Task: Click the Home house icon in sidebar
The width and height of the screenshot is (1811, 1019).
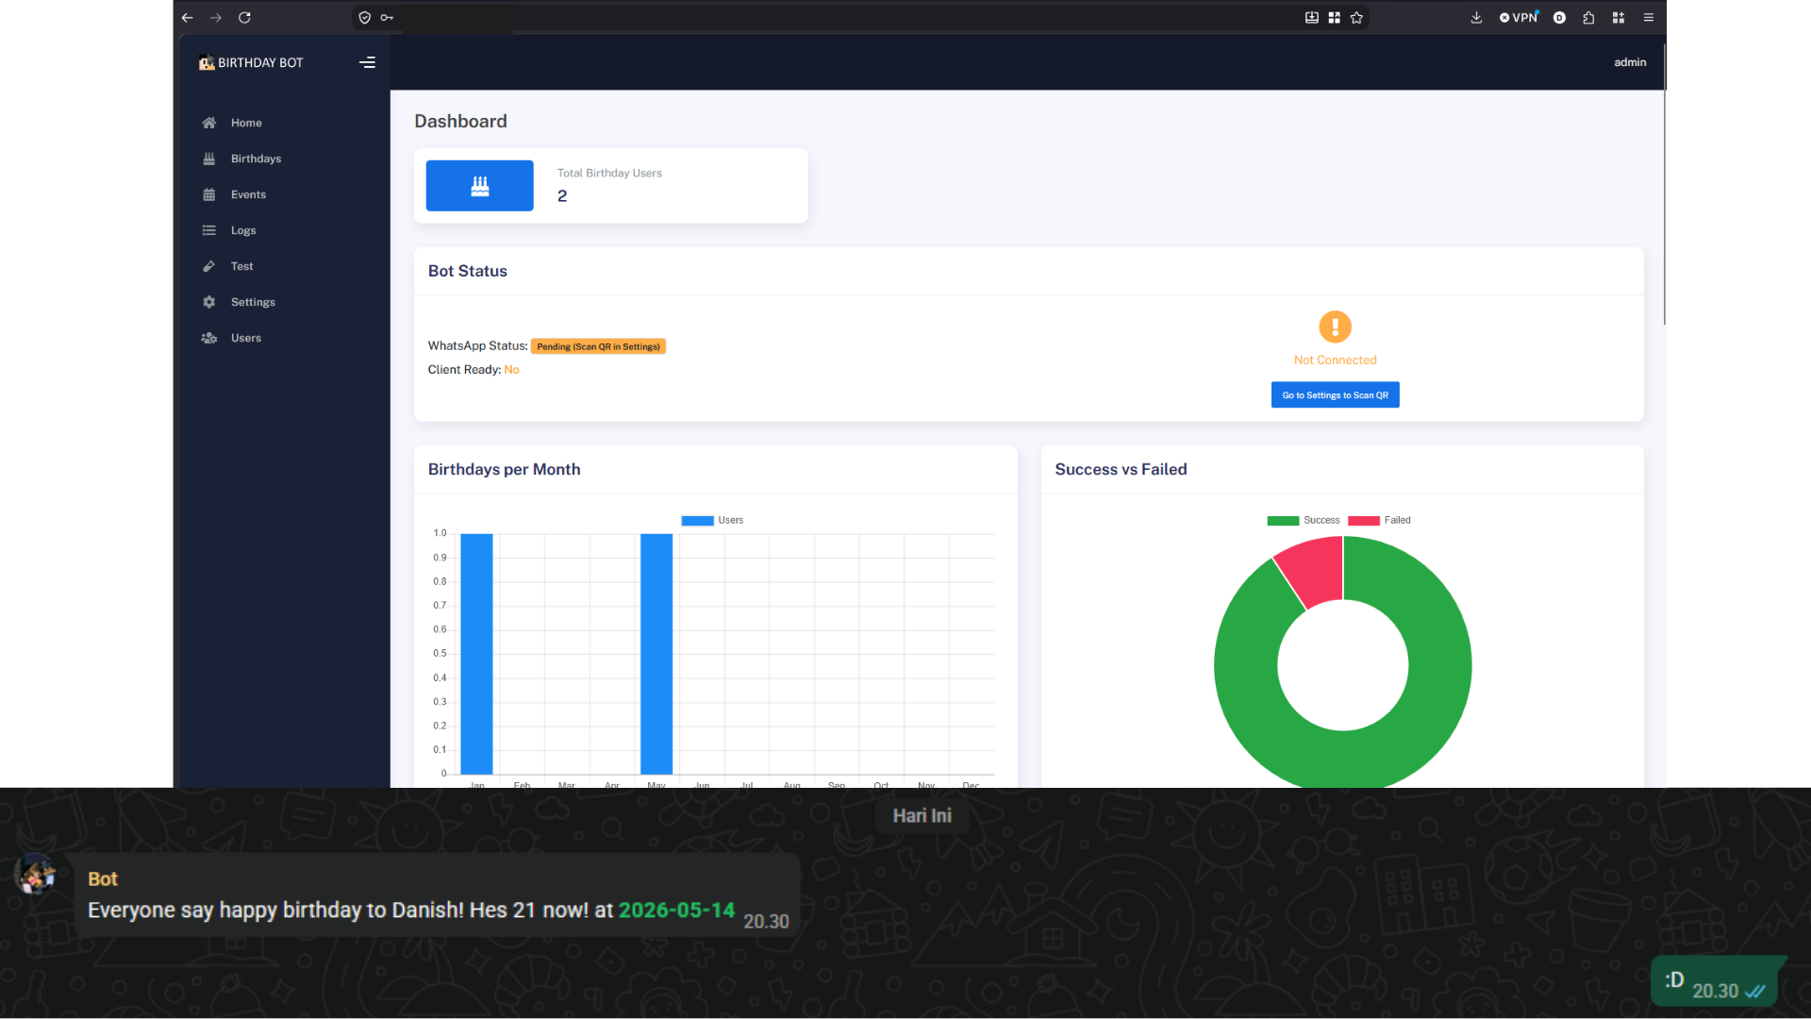Action: point(209,123)
